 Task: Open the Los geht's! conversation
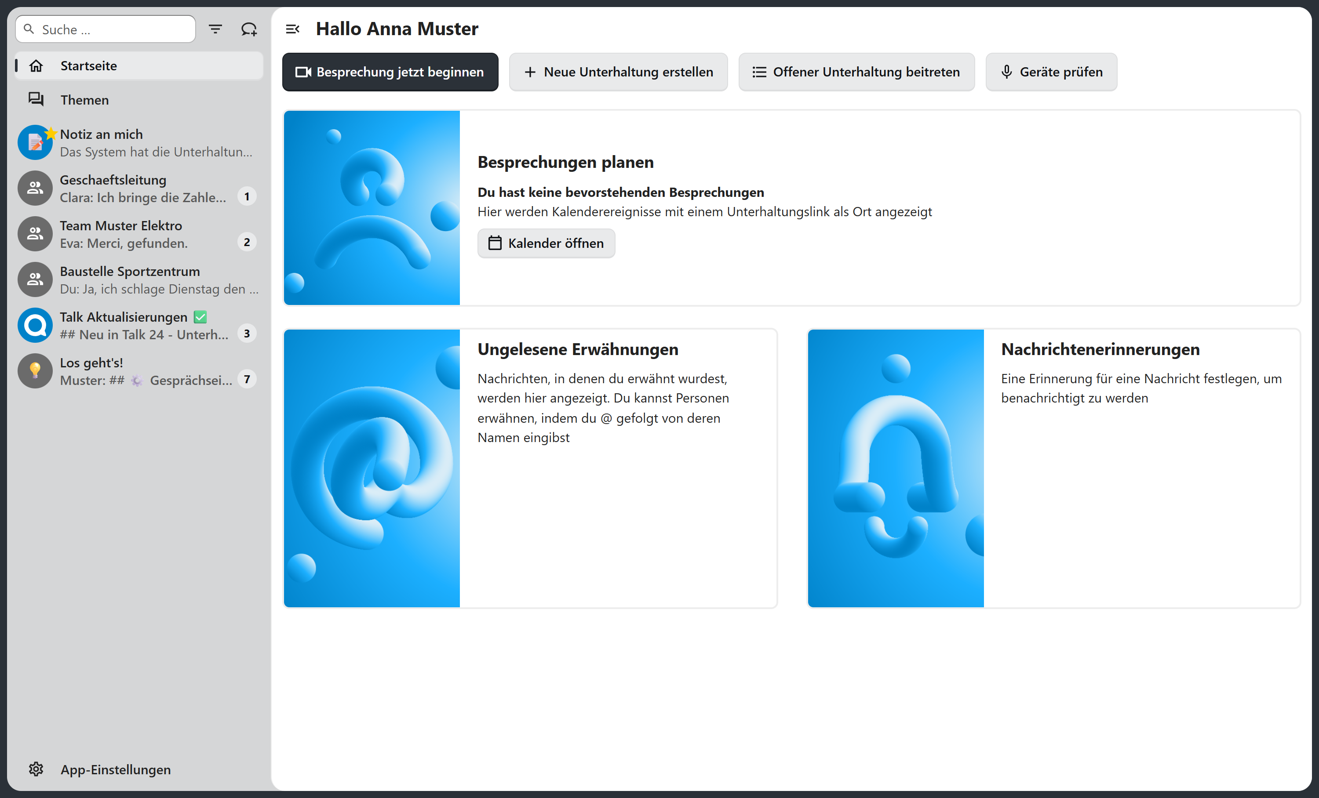point(139,371)
